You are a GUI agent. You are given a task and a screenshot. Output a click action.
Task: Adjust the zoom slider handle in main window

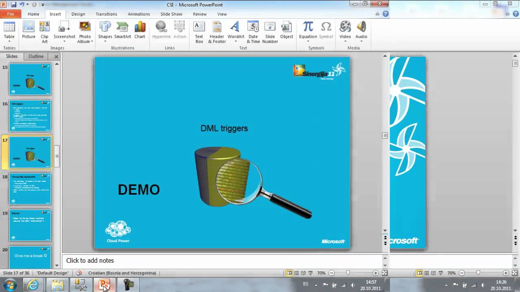coord(348,273)
